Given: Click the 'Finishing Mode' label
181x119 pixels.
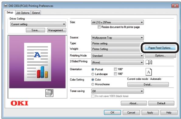Looking at the screenshot, I should tap(78, 55).
